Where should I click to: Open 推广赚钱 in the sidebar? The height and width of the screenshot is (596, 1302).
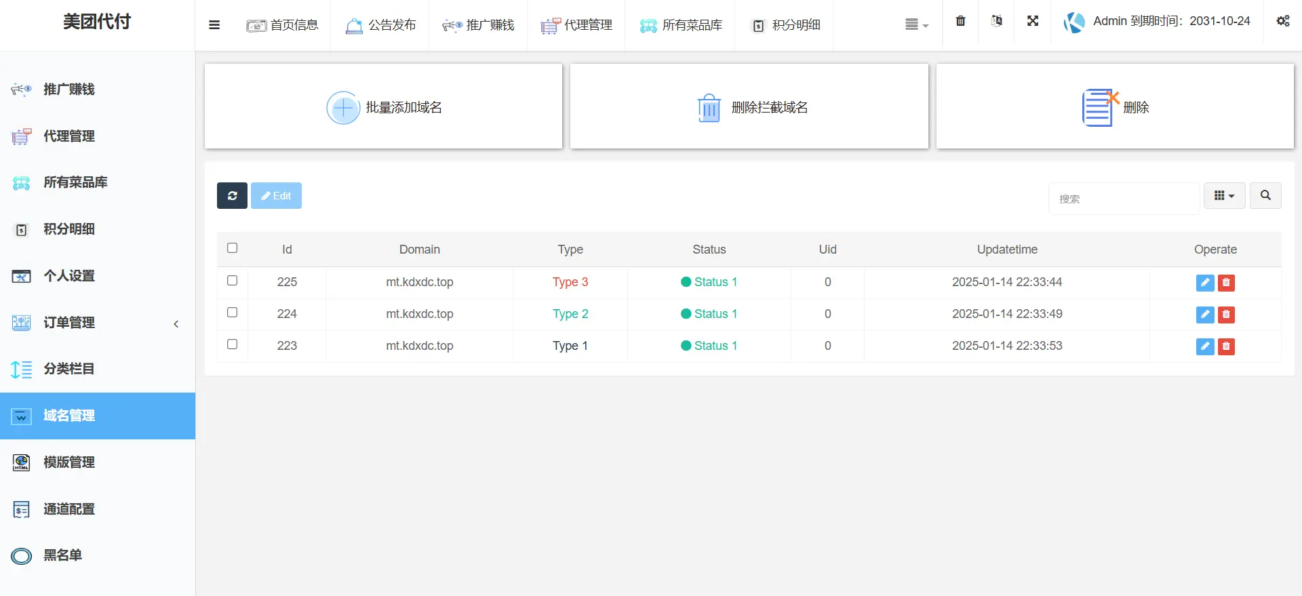tap(98, 90)
